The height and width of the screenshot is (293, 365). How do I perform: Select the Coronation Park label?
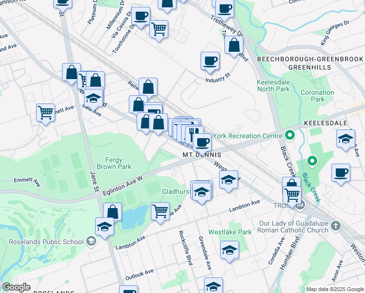tap(317, 96)
